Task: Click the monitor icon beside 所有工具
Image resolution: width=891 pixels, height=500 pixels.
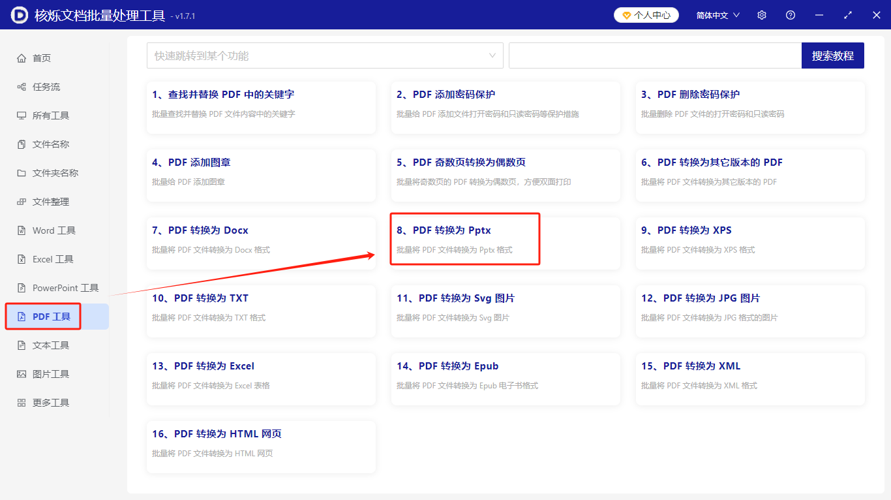Action: [x=22, y=116]
